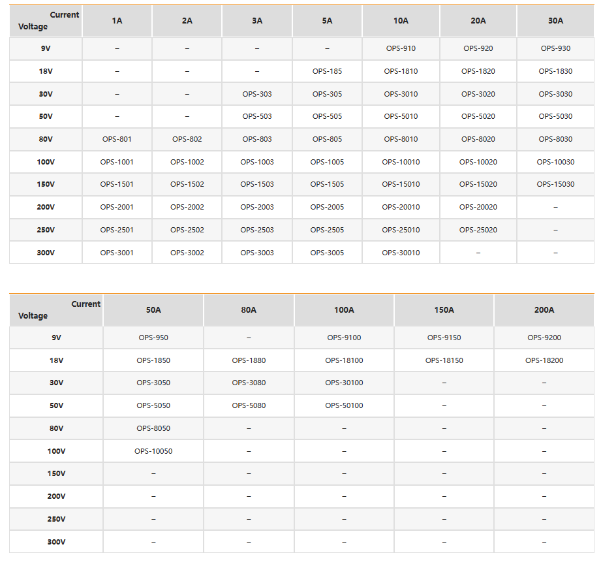The image size is (601, 568).
Task: Select model OPS-18100
Action: [x=344, y=360]
